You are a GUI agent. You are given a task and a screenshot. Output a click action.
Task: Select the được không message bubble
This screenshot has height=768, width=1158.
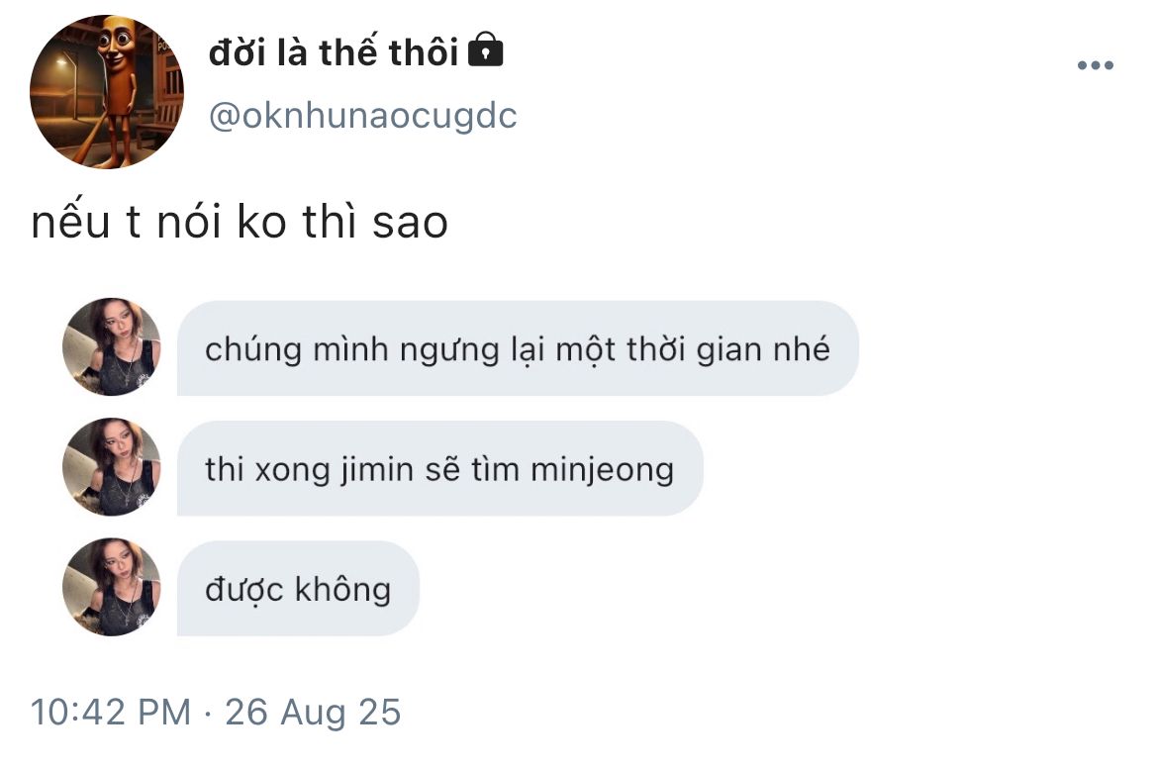(298, 589)
